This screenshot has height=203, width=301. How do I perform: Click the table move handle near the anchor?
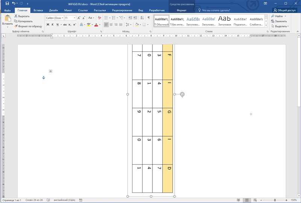pyautogui.click(x=50, y=71)
